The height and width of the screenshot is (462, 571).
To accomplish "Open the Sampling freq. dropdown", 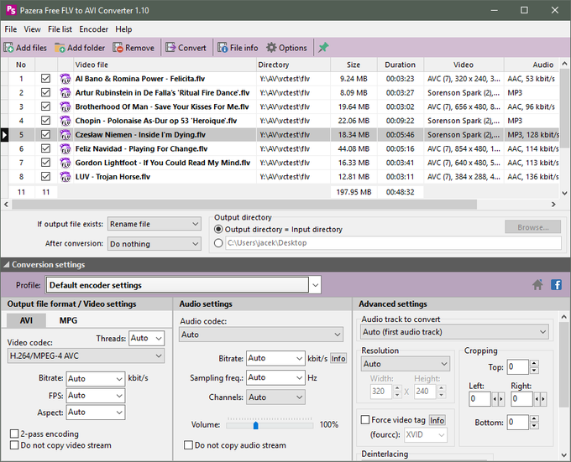I will pyautogui.click(x=275, y=377).
